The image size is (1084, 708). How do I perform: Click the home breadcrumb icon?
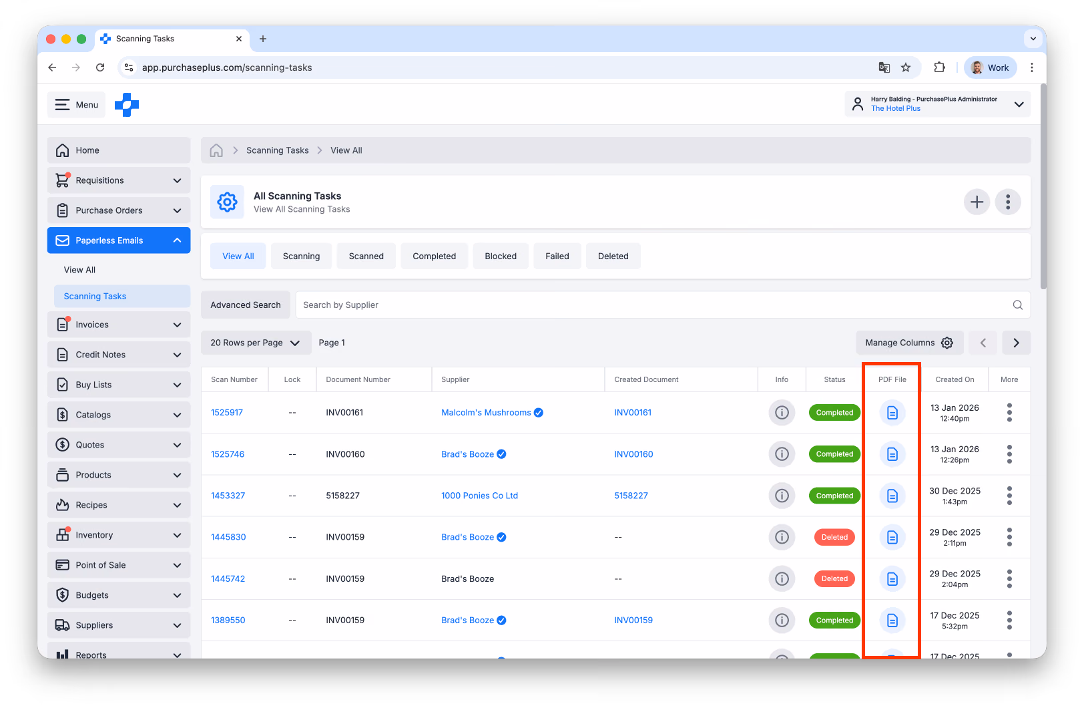(216, 150)
